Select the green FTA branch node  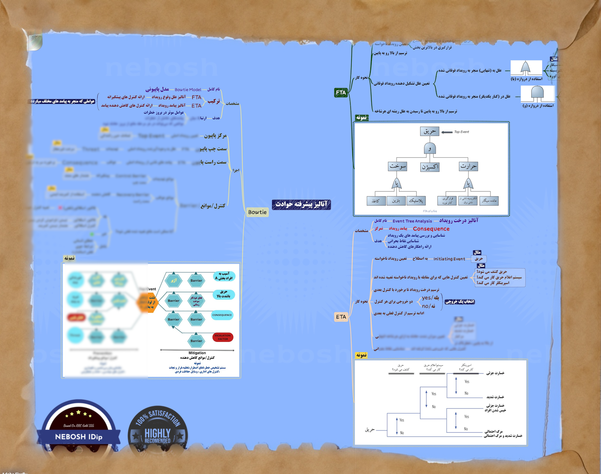point(341,92)
